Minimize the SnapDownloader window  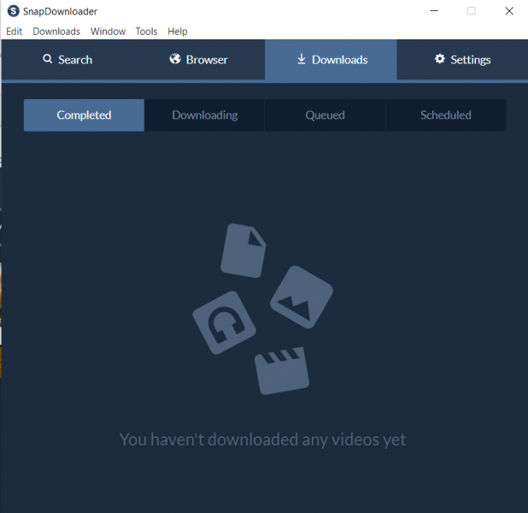[x=433, y=11]
